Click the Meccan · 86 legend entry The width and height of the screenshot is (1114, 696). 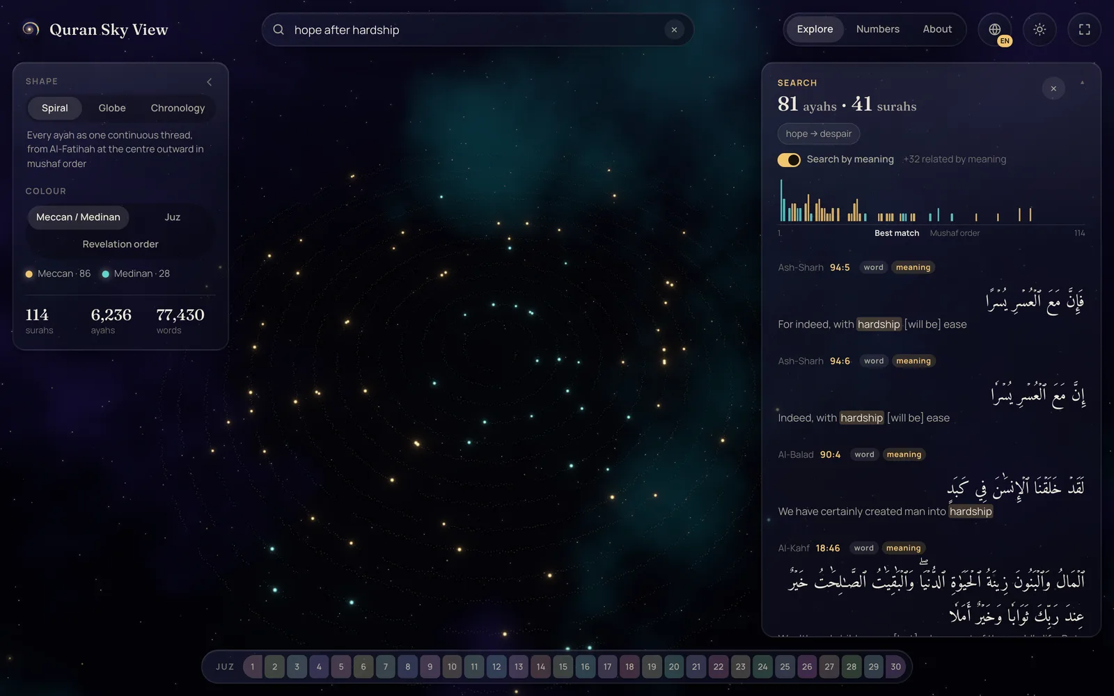[x=58, y=274]
